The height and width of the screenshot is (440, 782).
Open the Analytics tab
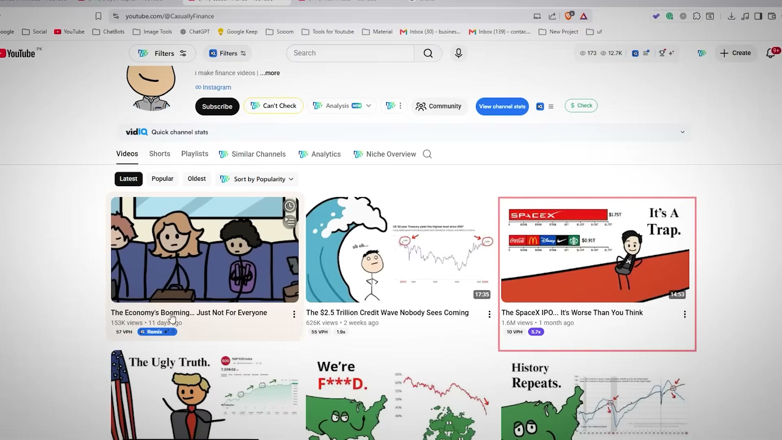tap(320, 154)
